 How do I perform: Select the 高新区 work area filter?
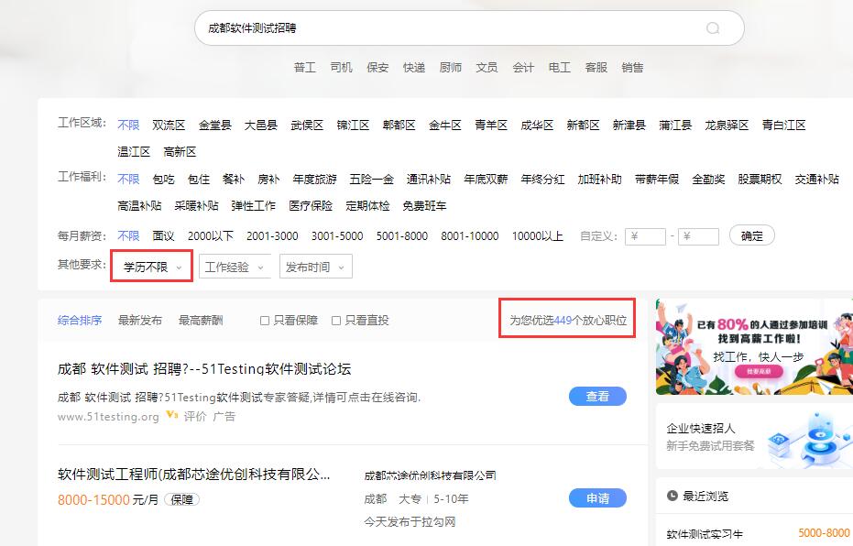pos(180,152)
